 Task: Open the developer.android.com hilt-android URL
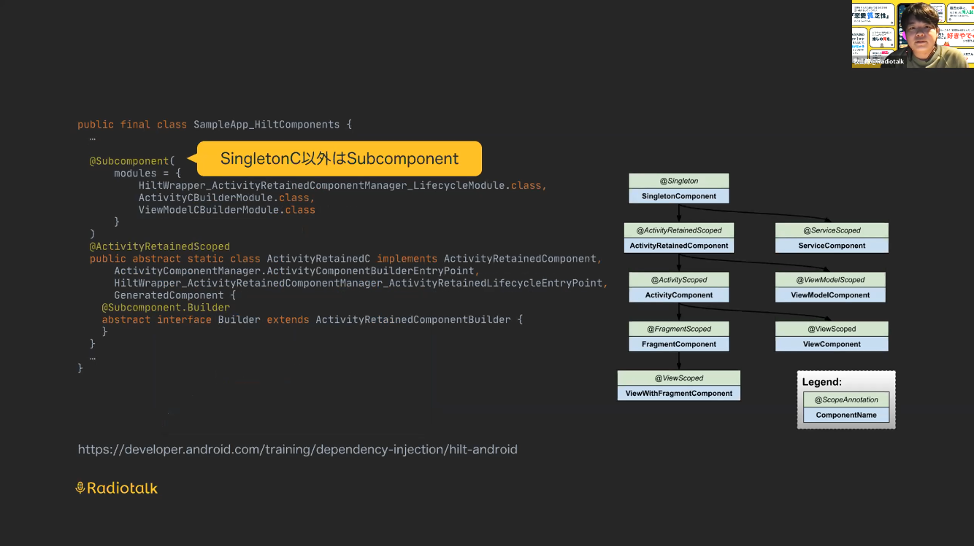pyautogui.click(x=298, y=449)
